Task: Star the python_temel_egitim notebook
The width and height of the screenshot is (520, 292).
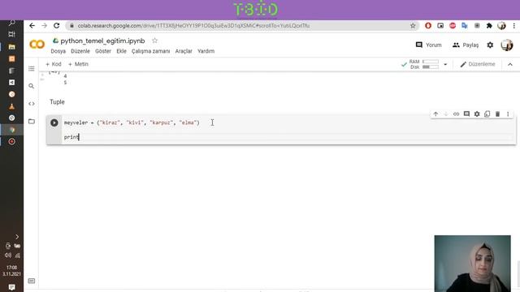Action: [x=155, y=41]
